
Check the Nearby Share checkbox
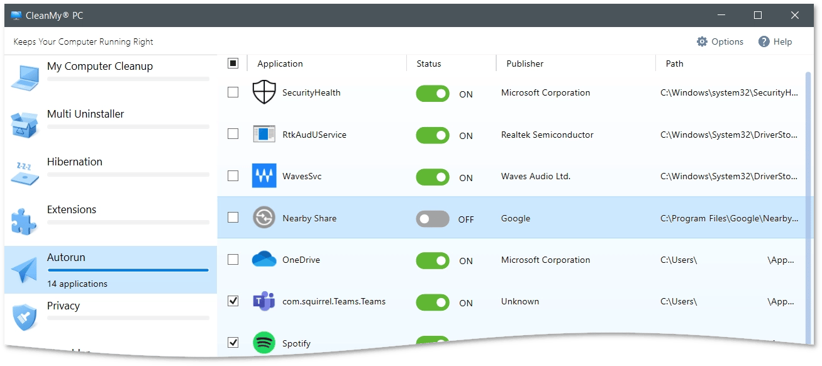[233, 218]
